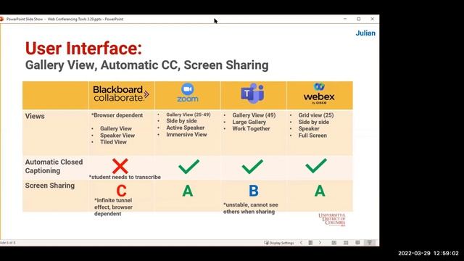Click 'Immersive View' under Zoom
Image resolution: width=464 pixels, height=261 pixels.
pyautogui.click(x=186, y=135)
